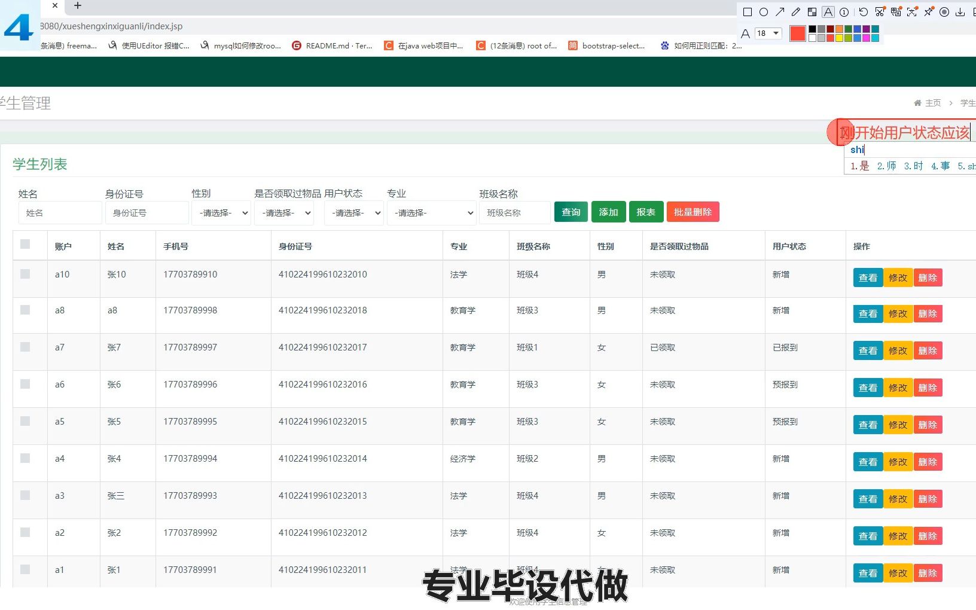
Task: Undo the last annotation
Action: pyautogui.click(x=863, y=12)
